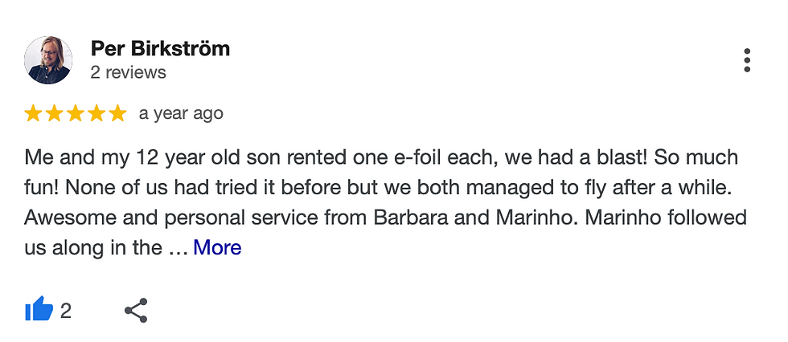Image resolution: width=788 pixels, height=342 pixels.
Task: Click the fifth yellow rating star
Action: (x=117, y=113)
